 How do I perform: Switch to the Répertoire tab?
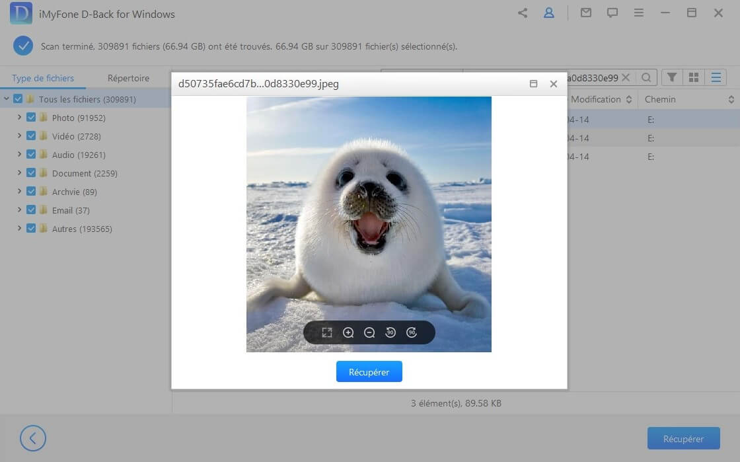(128, 77)
